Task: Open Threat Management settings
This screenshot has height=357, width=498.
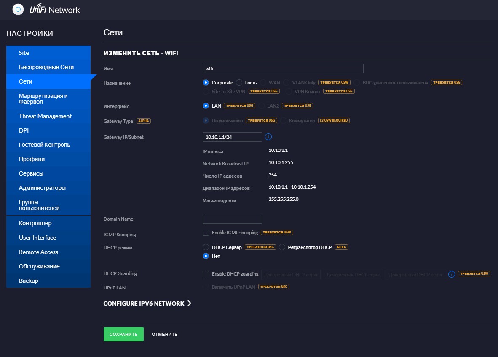Action: [x=45, y=116]
